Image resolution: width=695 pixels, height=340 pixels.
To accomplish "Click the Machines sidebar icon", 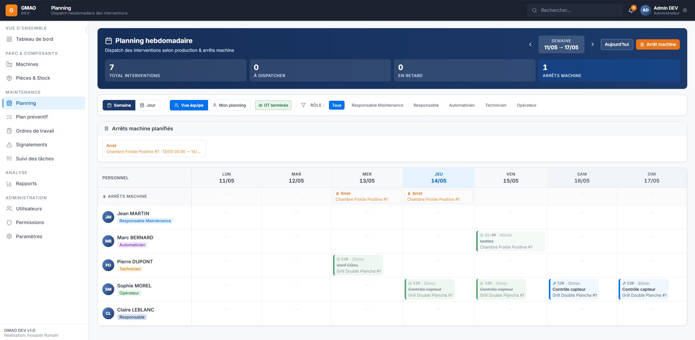I will [9, 64].
